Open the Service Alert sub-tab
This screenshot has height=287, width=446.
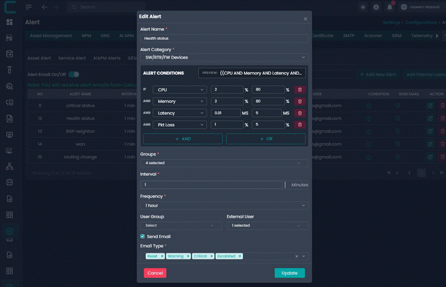pyautogui.click(x=72, y=58)
